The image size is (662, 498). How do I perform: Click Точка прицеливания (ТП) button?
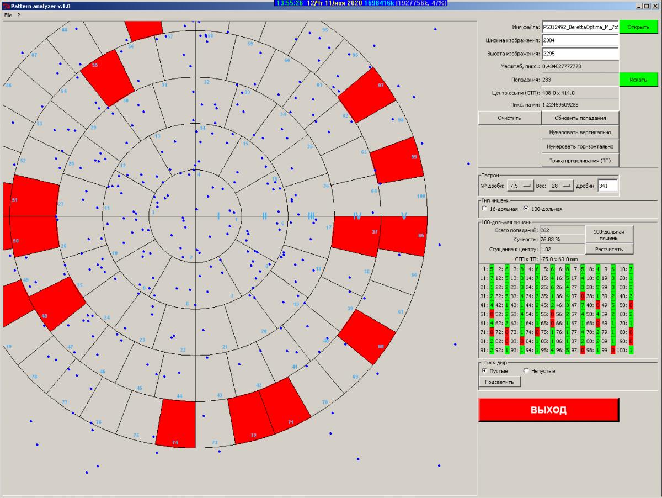tap(580, 161)
